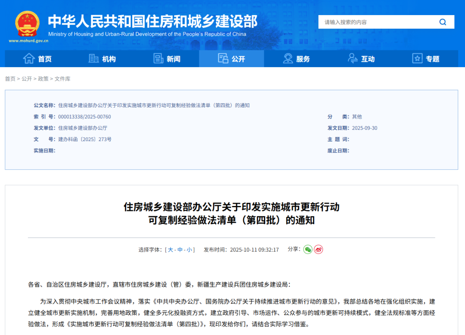Open 政策 breadcrumb link

click(43, 79)
